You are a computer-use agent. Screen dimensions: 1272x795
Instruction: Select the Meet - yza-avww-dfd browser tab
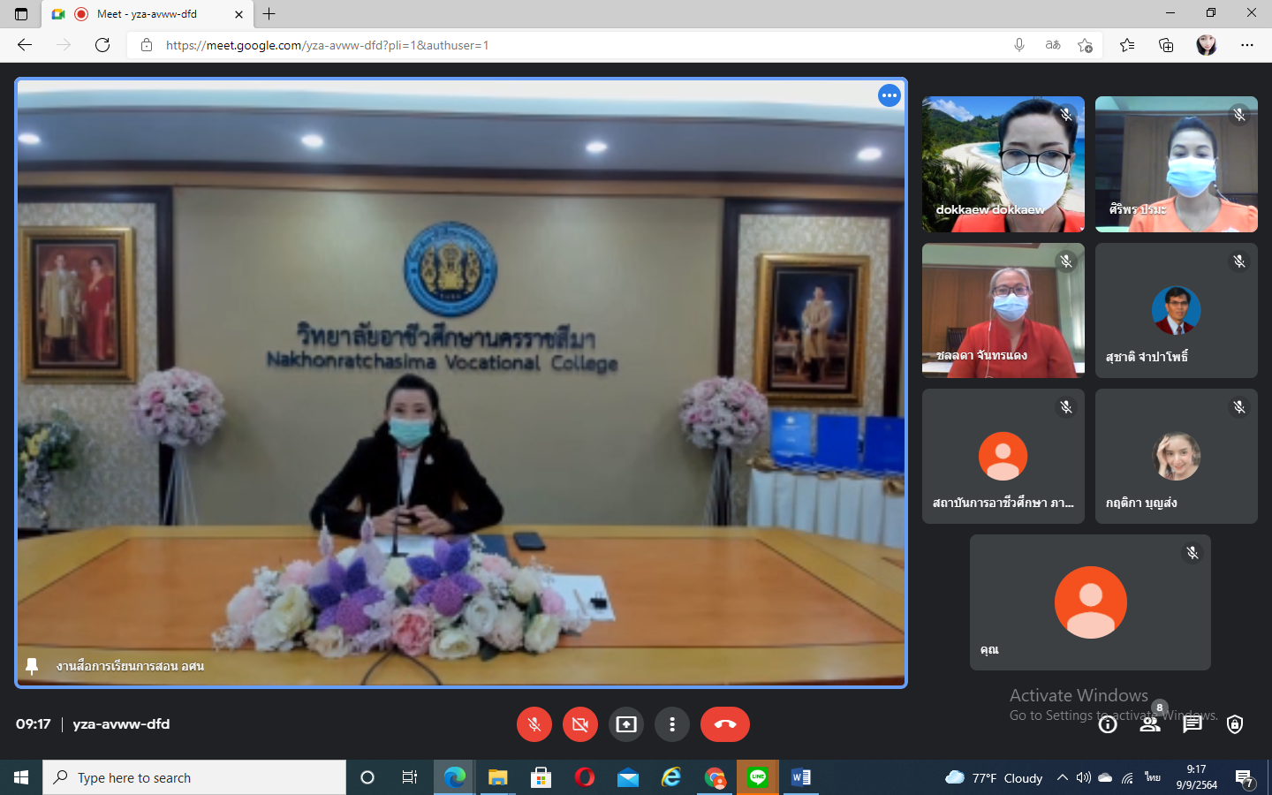[147, 14]
